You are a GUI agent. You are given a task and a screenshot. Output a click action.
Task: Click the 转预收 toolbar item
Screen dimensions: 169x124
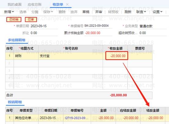pyautogui.click(x=113, y=12)
